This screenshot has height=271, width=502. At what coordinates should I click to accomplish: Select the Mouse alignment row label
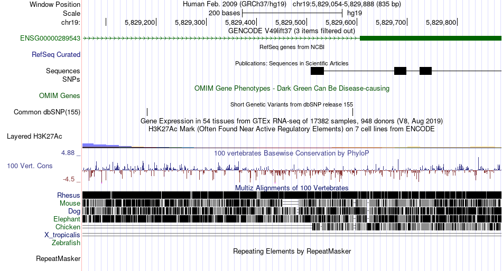coord(70,204)
